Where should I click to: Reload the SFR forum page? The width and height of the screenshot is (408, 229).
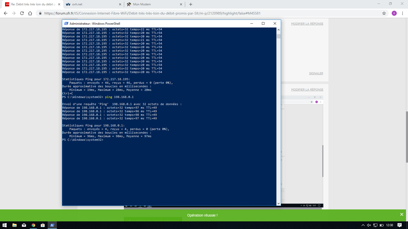point(22,13)
